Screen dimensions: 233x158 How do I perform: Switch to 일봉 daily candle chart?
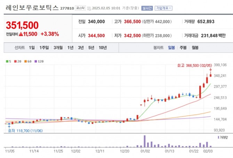[x=171, y=48]
